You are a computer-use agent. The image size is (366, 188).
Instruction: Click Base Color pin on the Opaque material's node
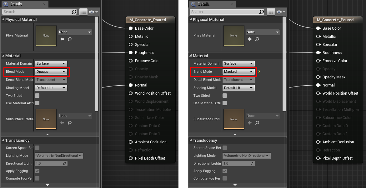(x=131, y=28)
